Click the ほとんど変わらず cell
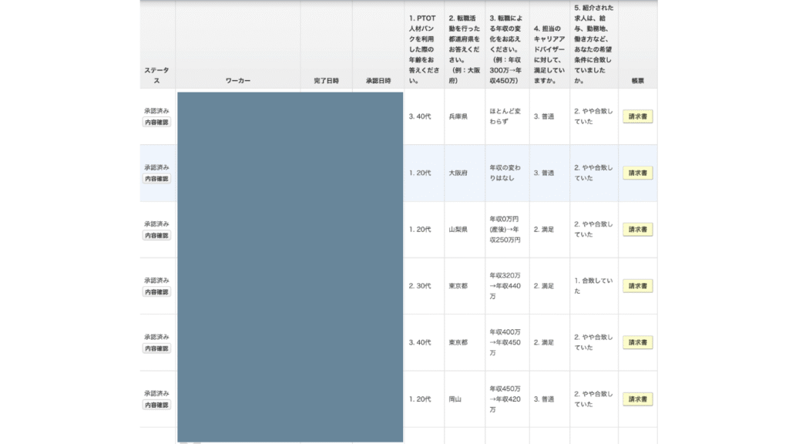 tap(505, 116)
